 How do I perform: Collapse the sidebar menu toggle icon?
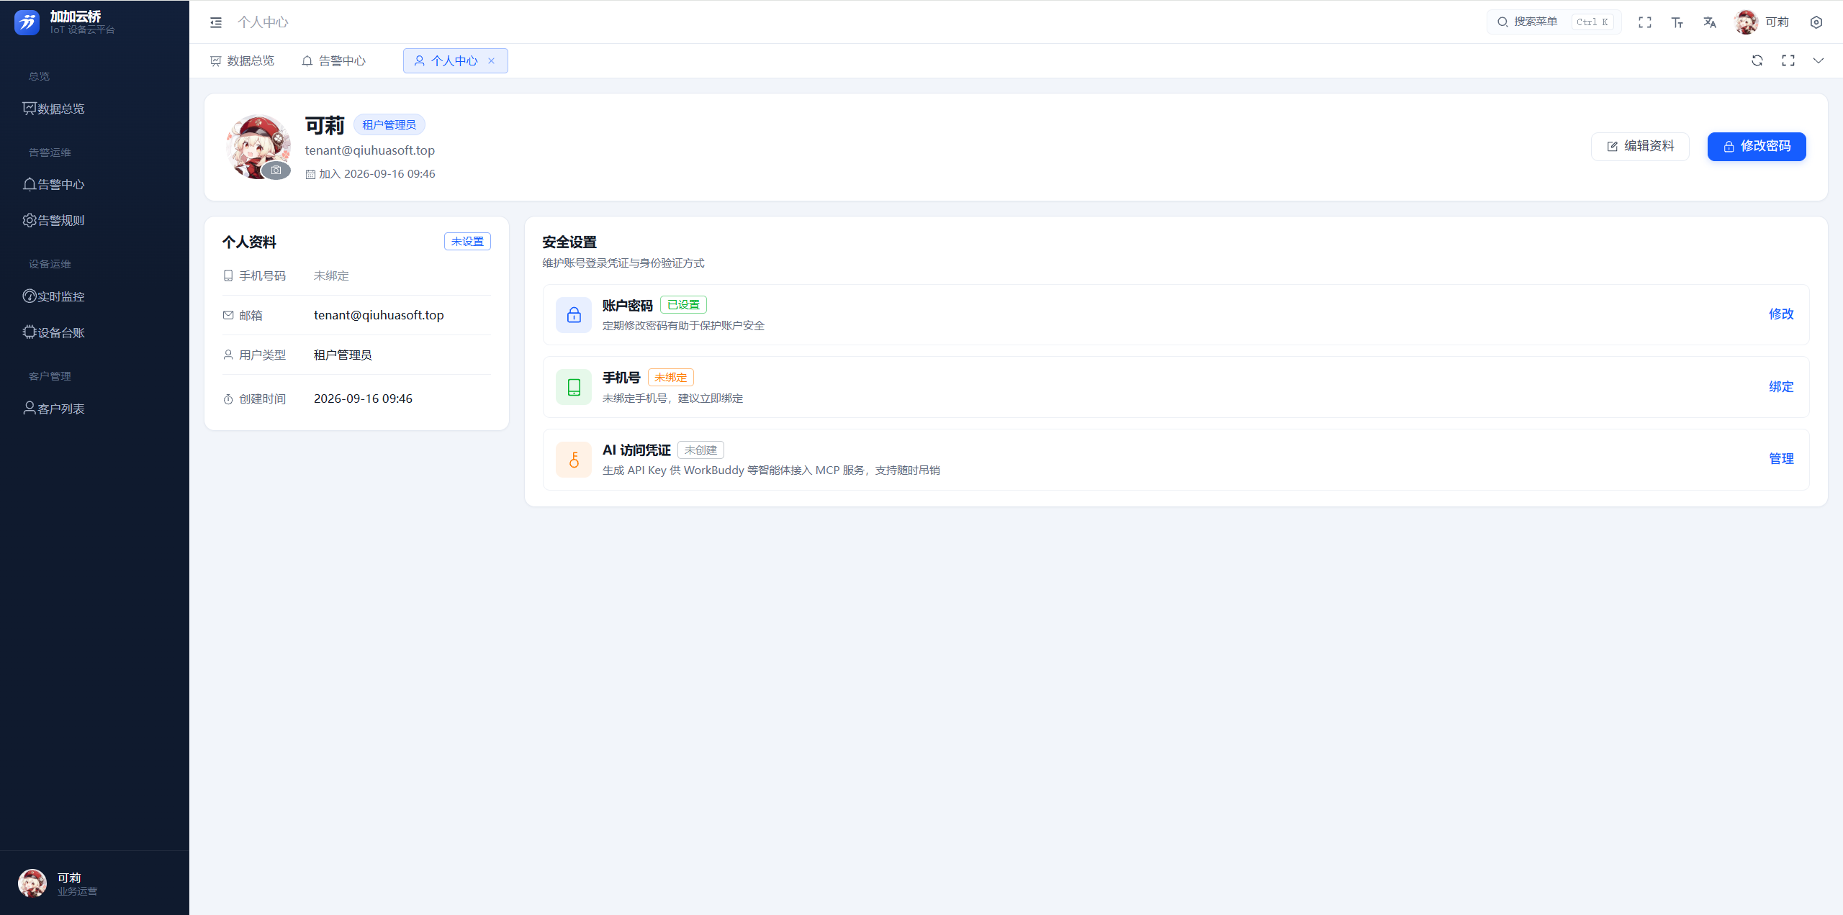[x=216, y=22]
